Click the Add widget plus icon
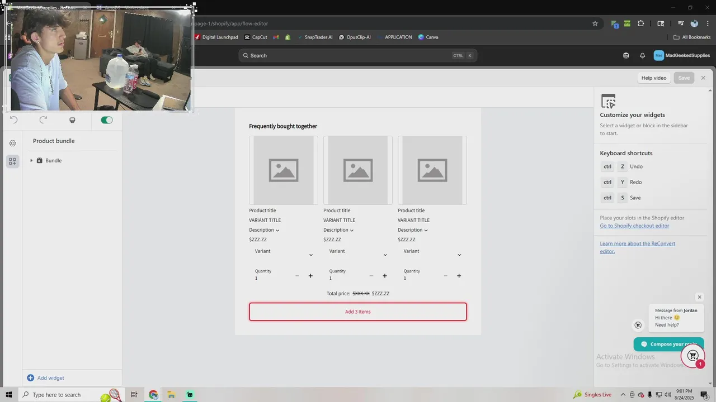716x402 pixels. [31, 378]
